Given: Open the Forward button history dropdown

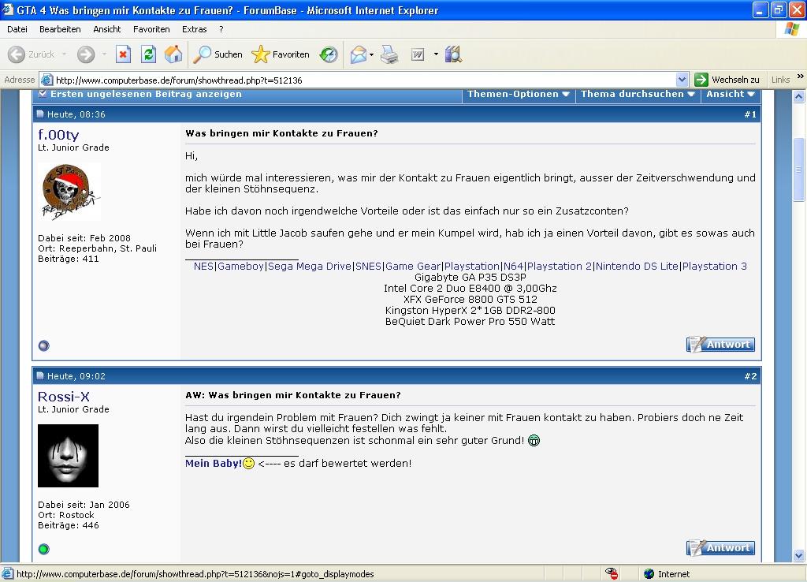Looking at the screenshot, I should [x=104, y=54].
